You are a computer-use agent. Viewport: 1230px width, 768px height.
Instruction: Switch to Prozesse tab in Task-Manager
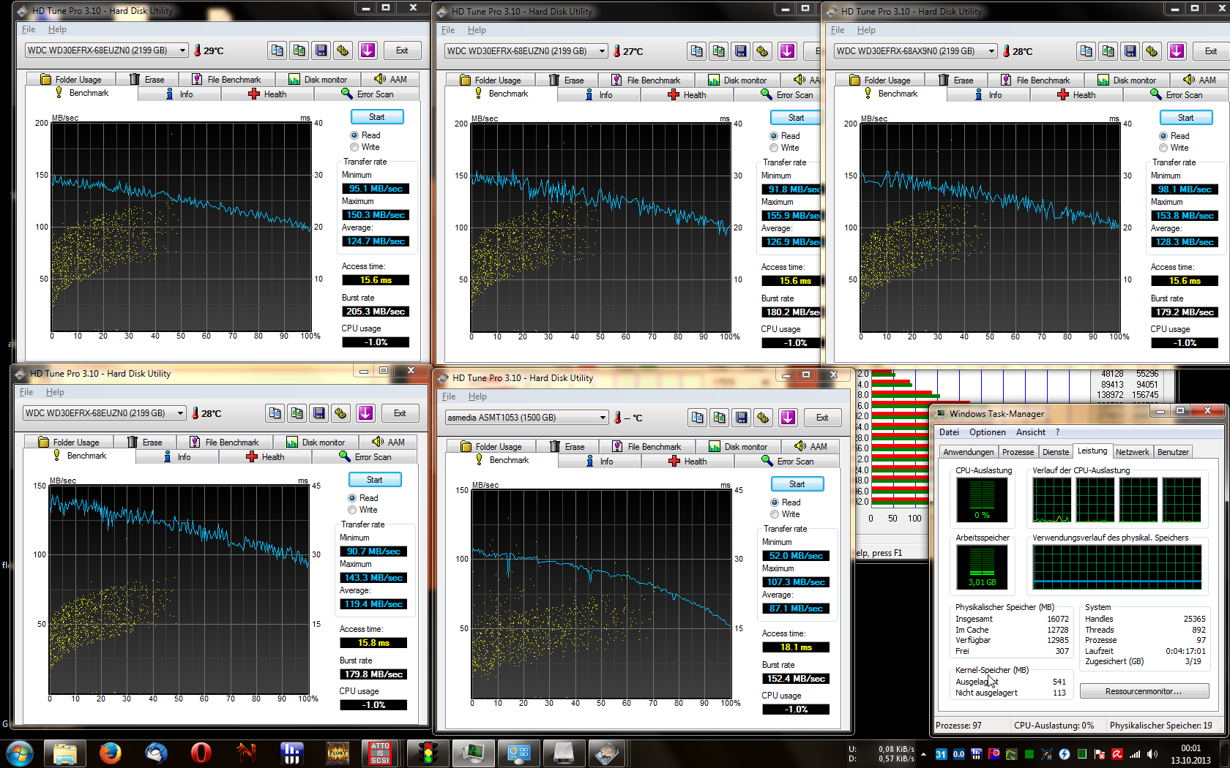(x=1018, y=452)
